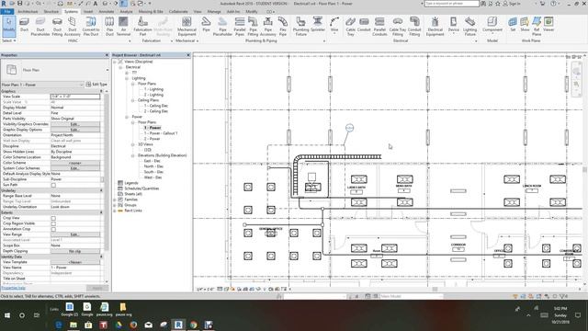Open the Architecture ribbon tab
The width and height of the screenshot is (588, 331).
[x=28, y=12]
